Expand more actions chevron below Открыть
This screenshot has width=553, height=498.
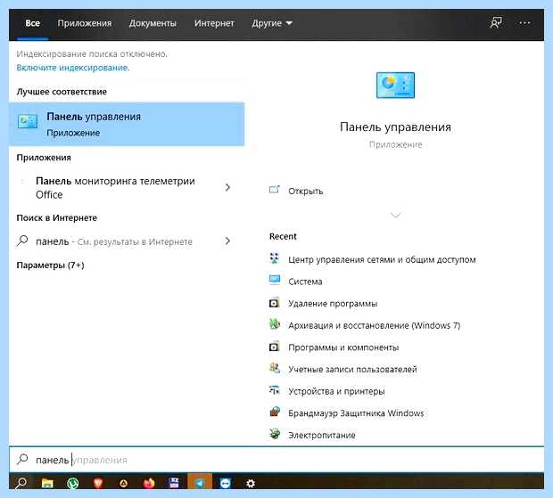tap(396, 215)
